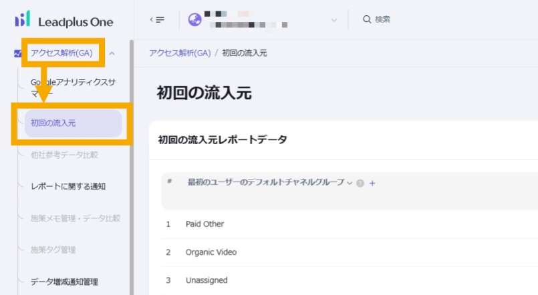Click the access analytics chart icon
538x295 pixels.
pos(18,53)
